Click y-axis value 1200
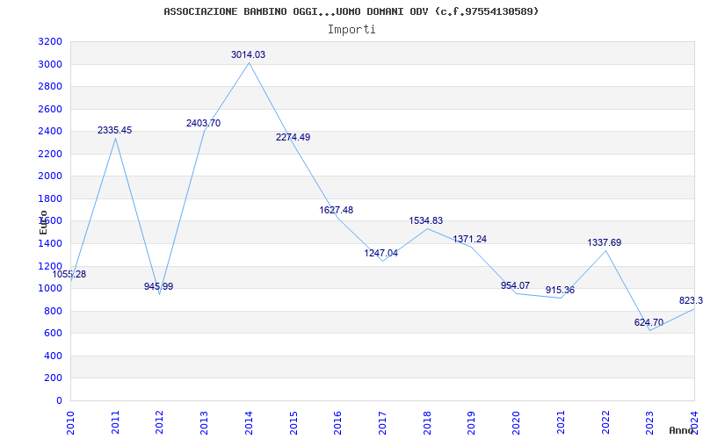The image size is (703, 439). pyautogui.click(x=50, y=266)
